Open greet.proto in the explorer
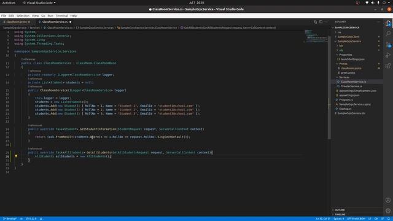The height and width of the screenshot is (221, 393). 348,73
